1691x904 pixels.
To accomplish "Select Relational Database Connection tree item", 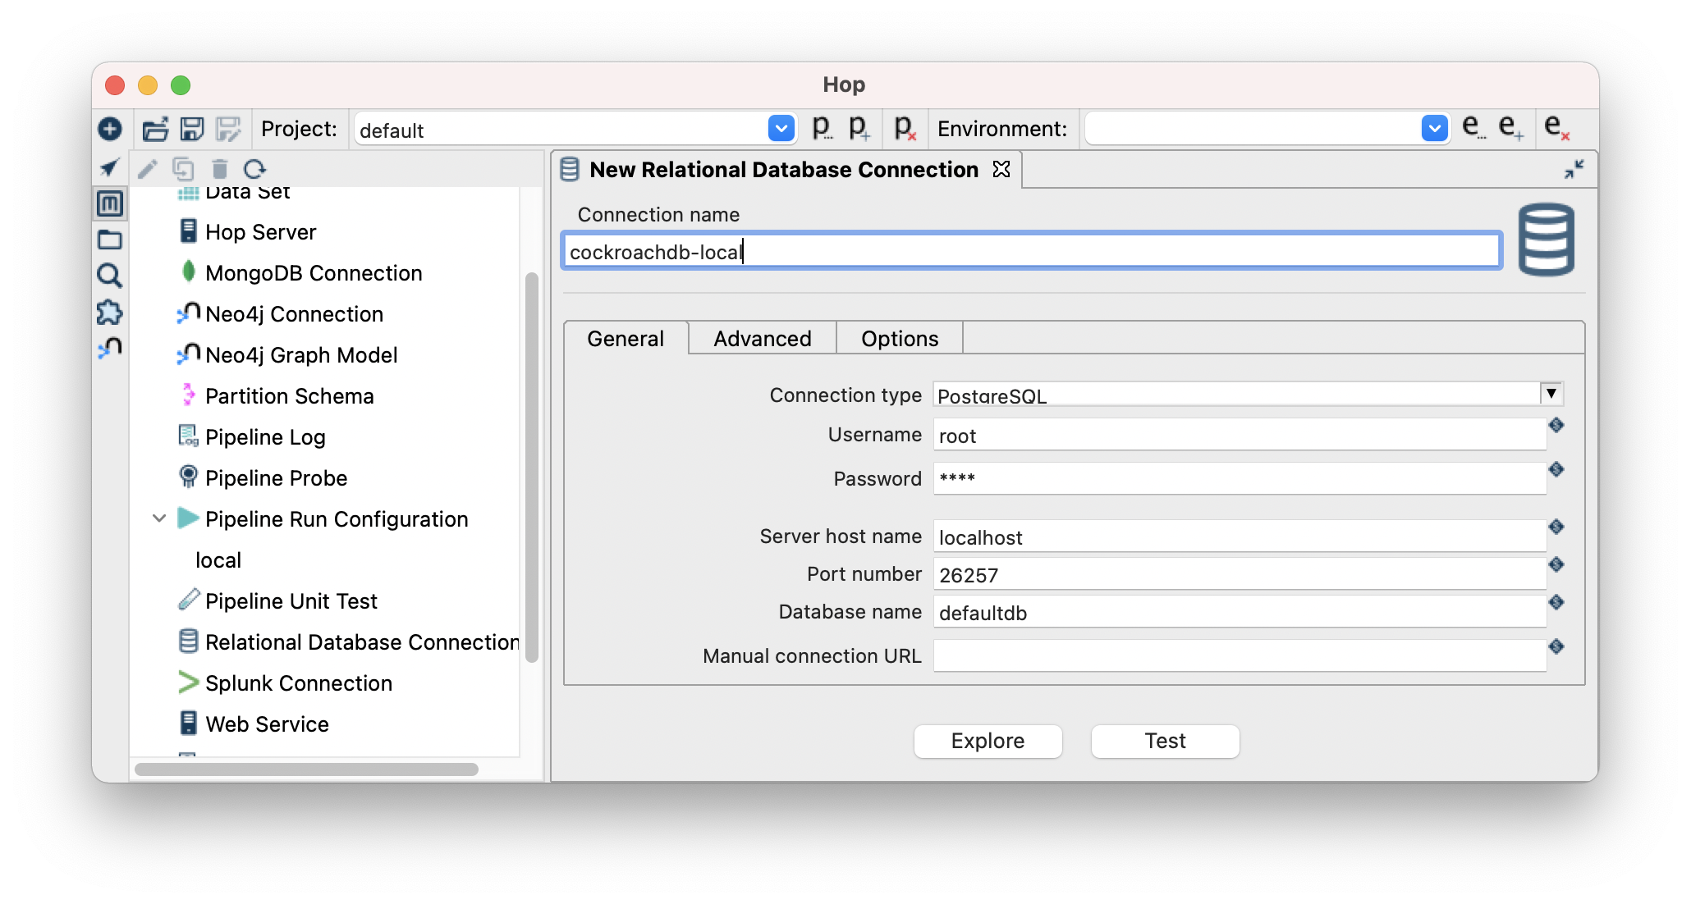I will 361,642.
